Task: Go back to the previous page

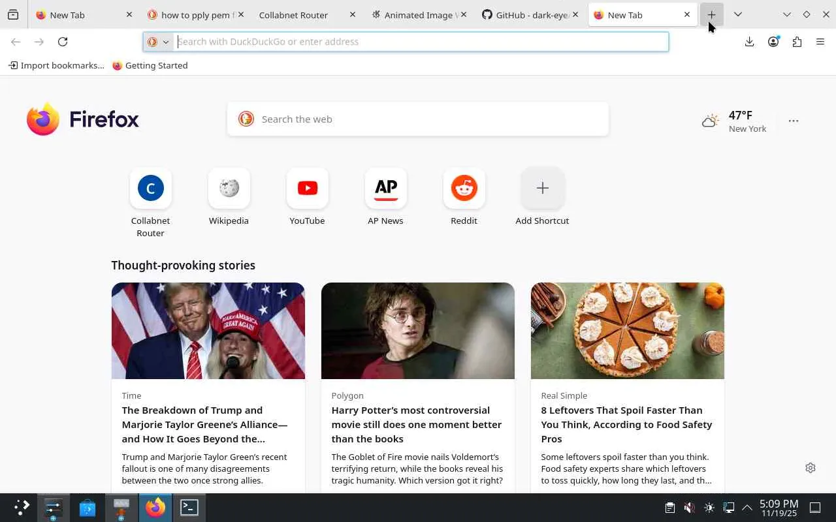Action: click(16, 42)
